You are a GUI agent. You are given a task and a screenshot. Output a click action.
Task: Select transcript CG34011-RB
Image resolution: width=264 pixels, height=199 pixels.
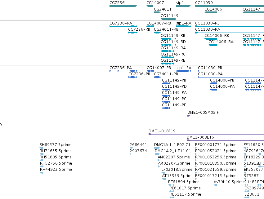click(157, 33)
